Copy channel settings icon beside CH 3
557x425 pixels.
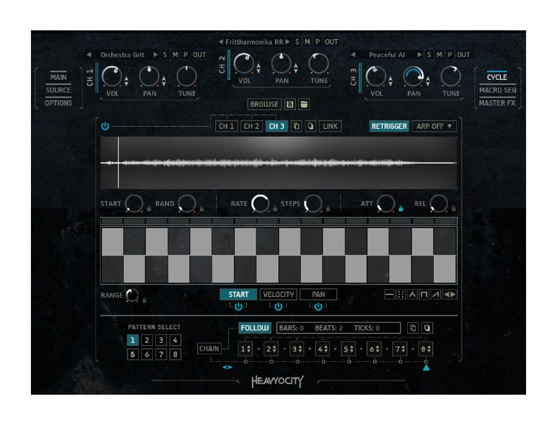click(296, 126)
